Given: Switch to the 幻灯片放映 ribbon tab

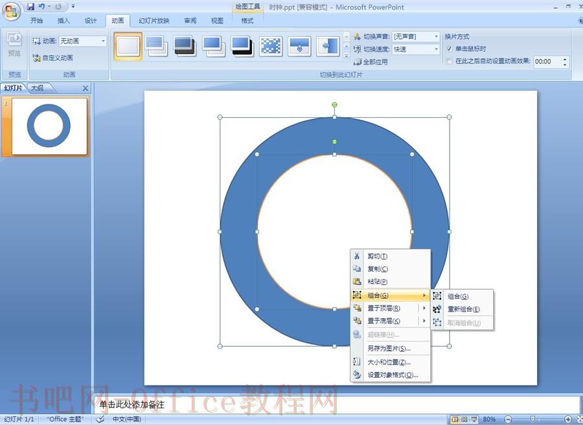Looking at the screenshot, I should tap(154, 21).
